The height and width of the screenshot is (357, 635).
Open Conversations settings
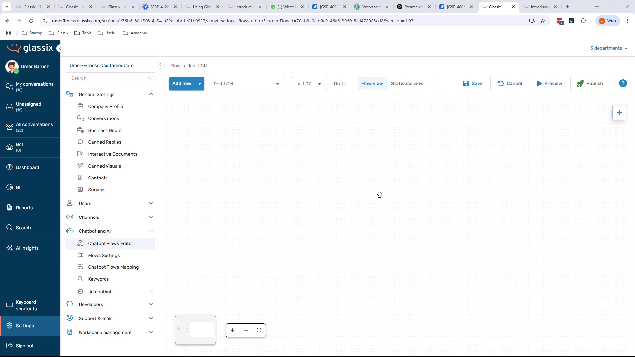[x=111, y=118]
